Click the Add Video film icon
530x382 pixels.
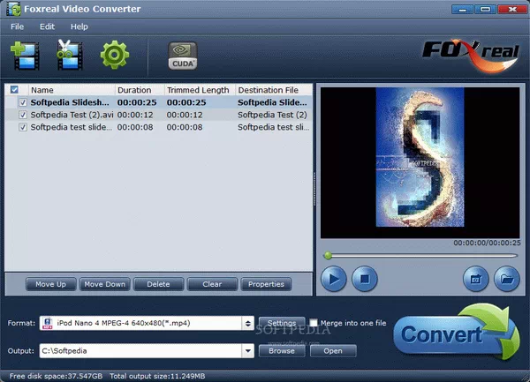25,56
